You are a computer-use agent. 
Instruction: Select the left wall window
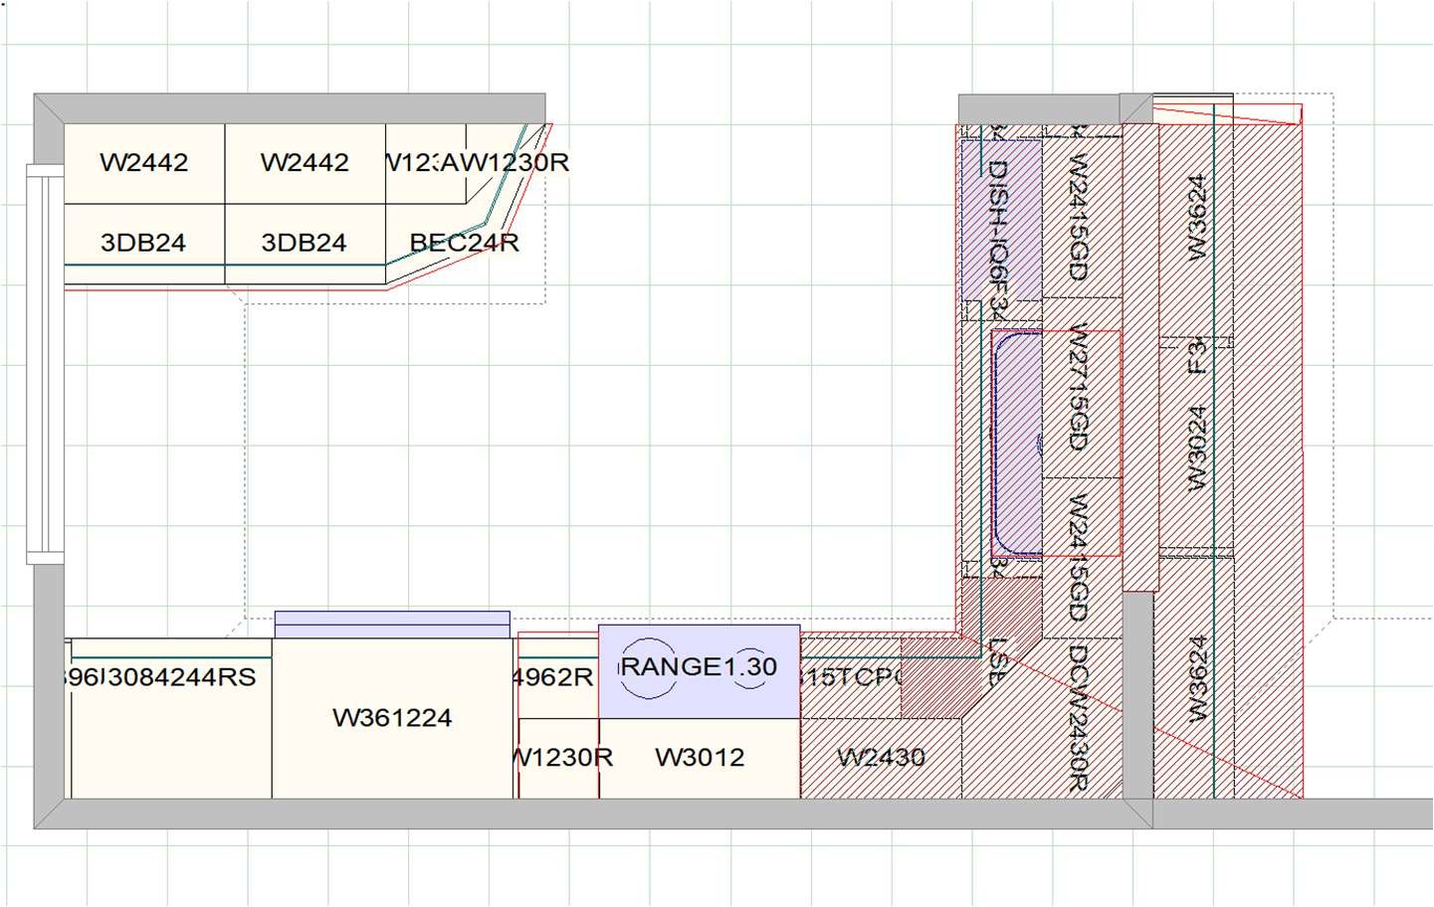click(45, 363)
